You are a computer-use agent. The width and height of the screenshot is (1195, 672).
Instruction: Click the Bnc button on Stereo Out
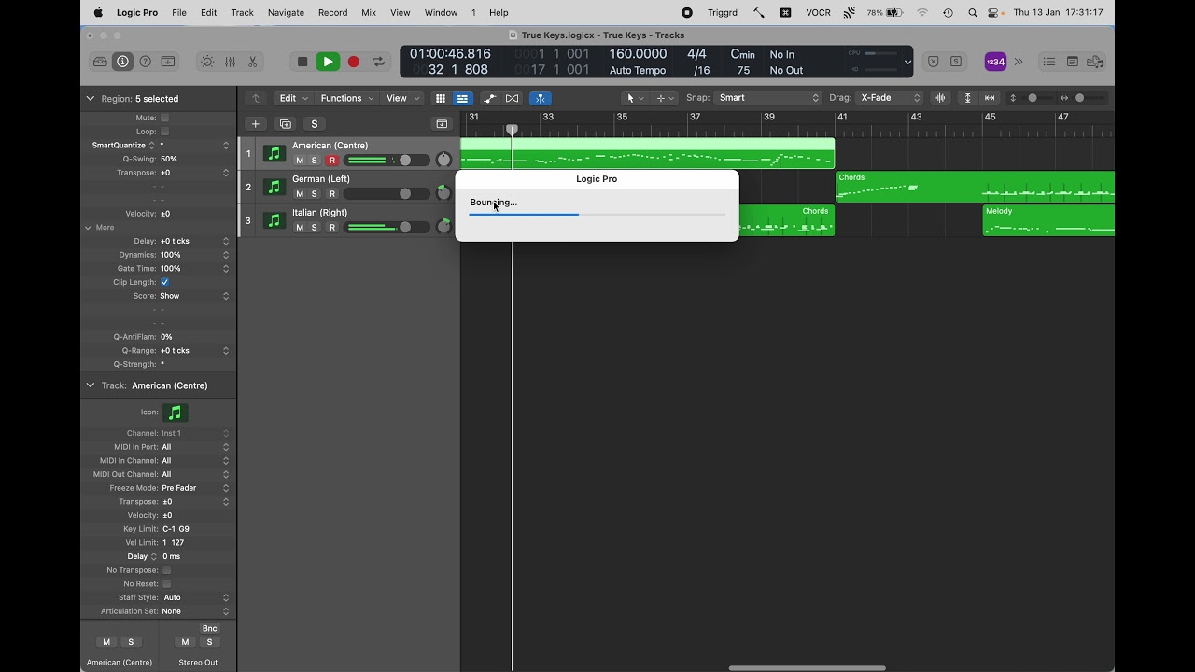tap(210, 629)
